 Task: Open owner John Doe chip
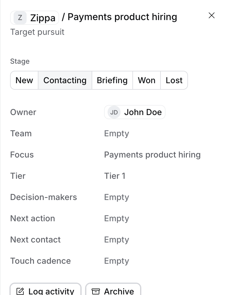click(135, 112)
